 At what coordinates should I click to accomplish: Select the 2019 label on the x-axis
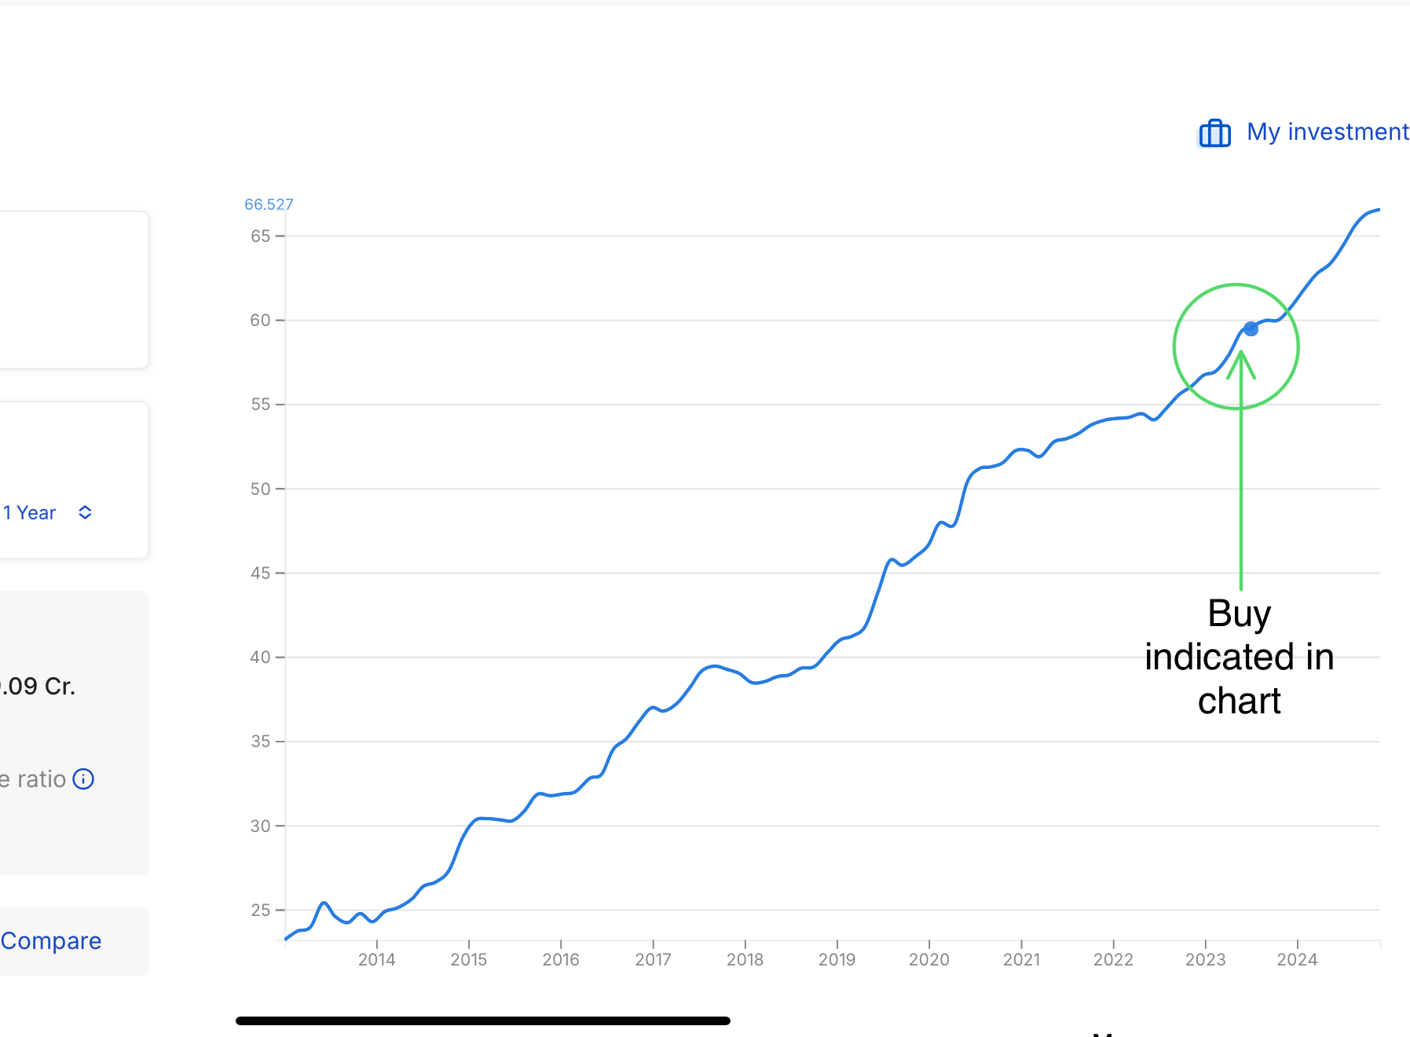pyautogui.click(x=837, y=959)
